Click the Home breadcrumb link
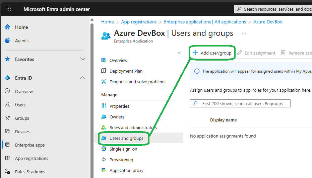The width and height of the screenshot is (312, 178). (108, 22)
